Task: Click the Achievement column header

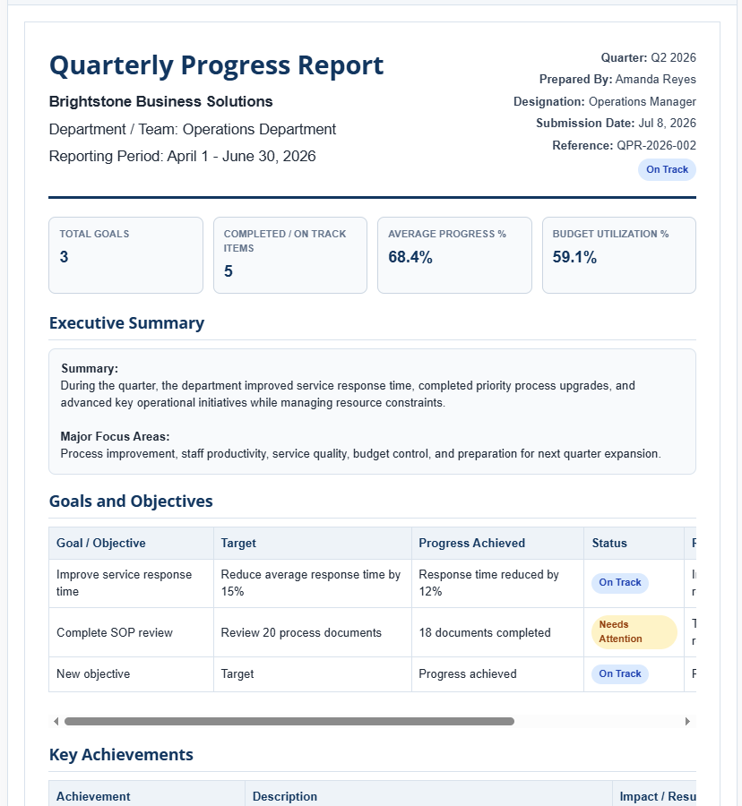Action: [x=147, y=794]
